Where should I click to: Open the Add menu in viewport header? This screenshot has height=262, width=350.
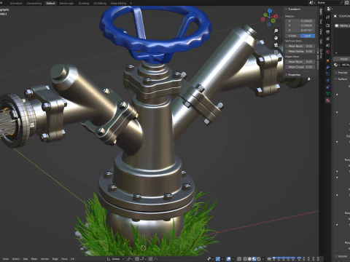(26, 259)
